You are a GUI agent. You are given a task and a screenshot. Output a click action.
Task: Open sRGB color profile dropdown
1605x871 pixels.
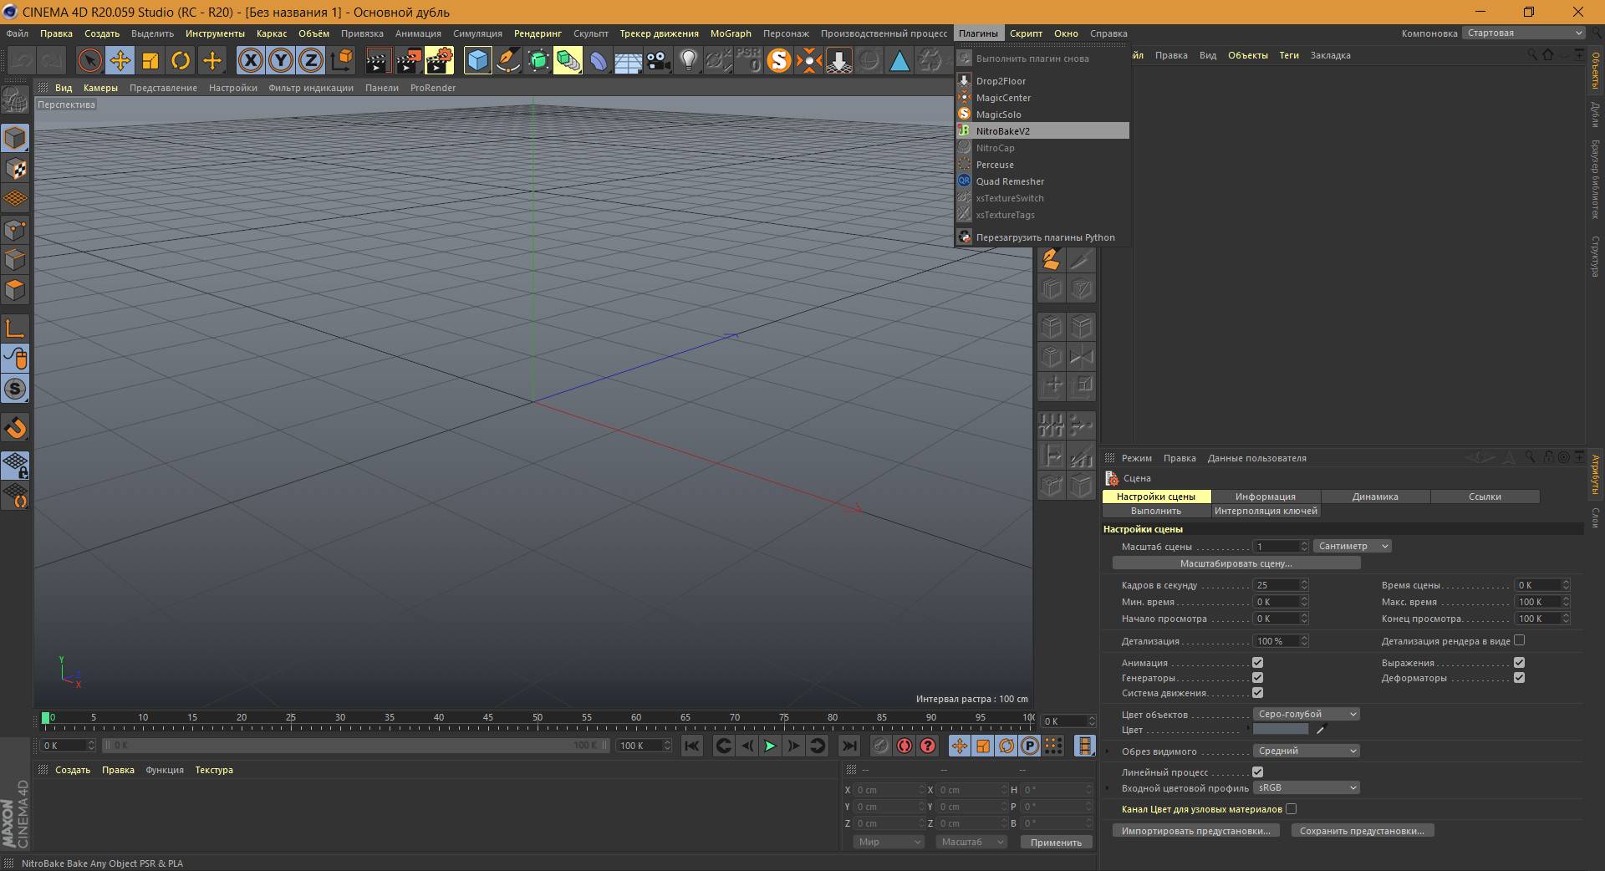(1306, 787)
